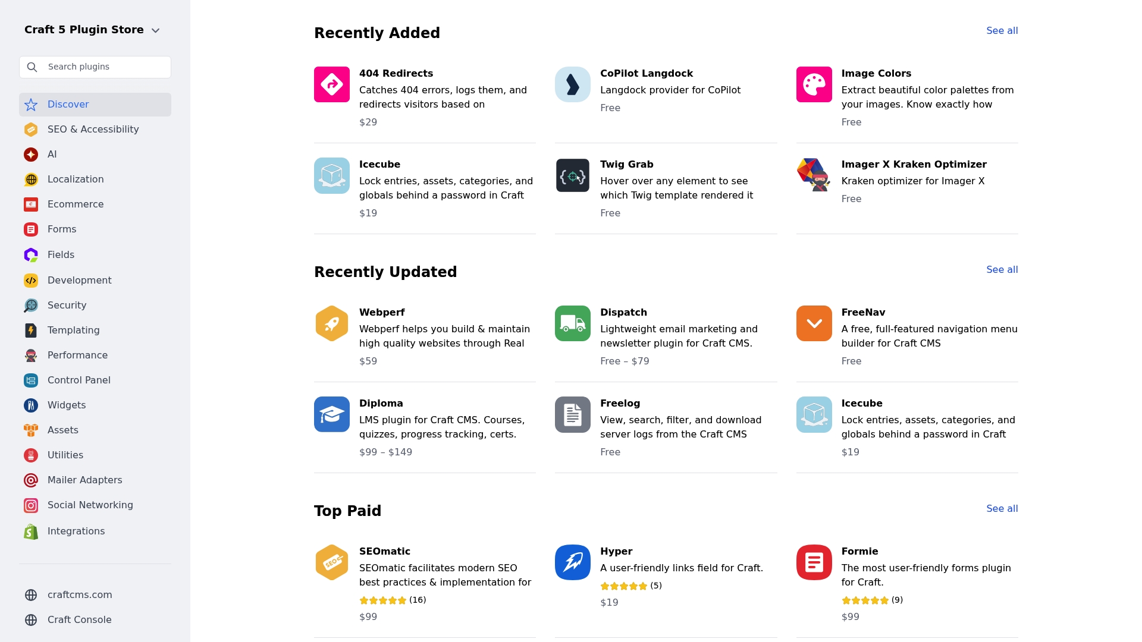Click the Hyper rocket icon
Viewport: 1142px width, 642px height.
click(x=573, y=562)
